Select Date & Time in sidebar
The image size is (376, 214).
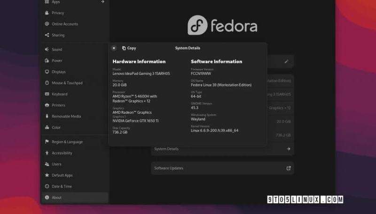pyautogui.click(x=62, y=186)
